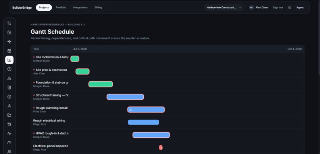
Task: Click the AC user avatar
Action: pyautogui.click(x=251, y=8)
